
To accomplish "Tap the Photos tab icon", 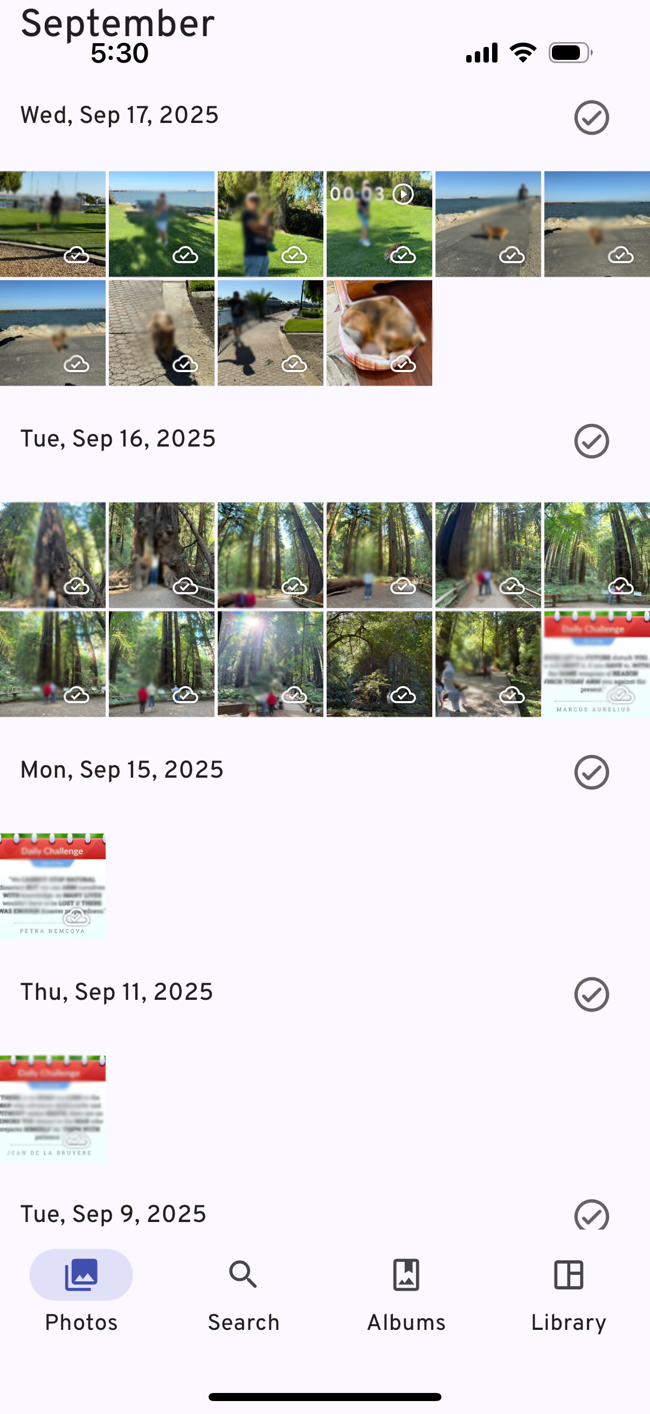I will pyautogui.click(x=81, y=1274).
